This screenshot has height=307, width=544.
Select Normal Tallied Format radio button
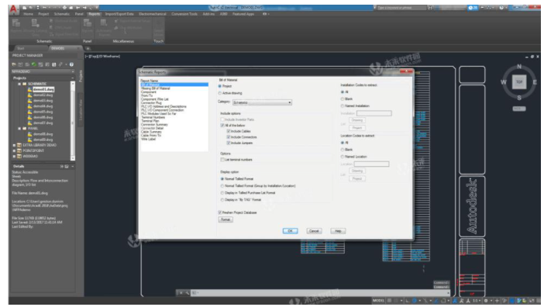coord(222,179)
